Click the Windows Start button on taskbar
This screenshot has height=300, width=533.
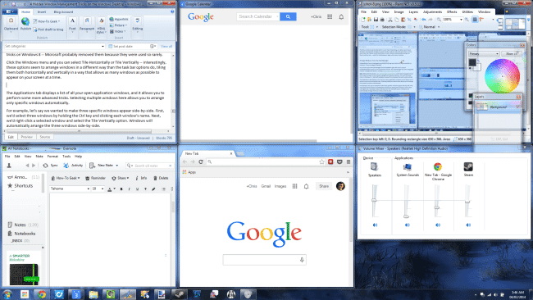tap(7, 294)
